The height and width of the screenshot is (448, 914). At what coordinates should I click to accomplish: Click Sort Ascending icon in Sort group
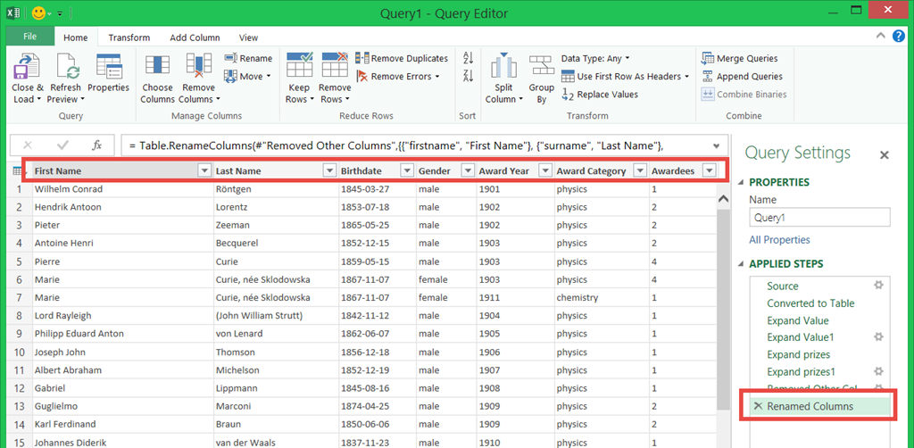(x=468, y=59)
